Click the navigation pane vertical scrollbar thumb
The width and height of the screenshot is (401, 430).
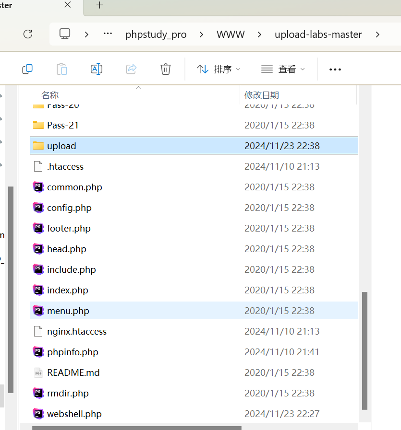(11, 290)
